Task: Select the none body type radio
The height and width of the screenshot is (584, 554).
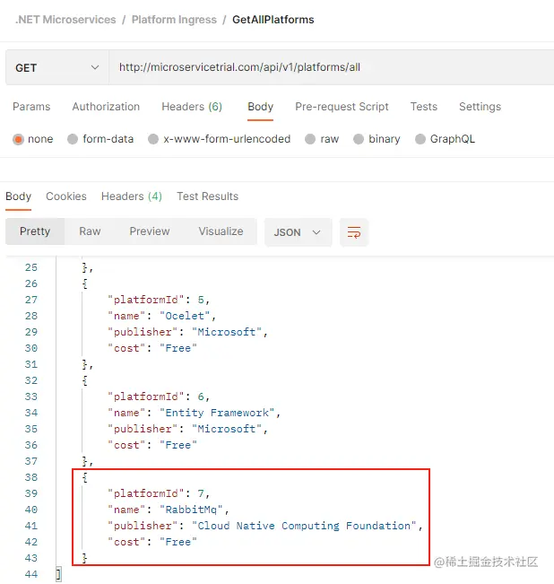Action: click(18, 139)
